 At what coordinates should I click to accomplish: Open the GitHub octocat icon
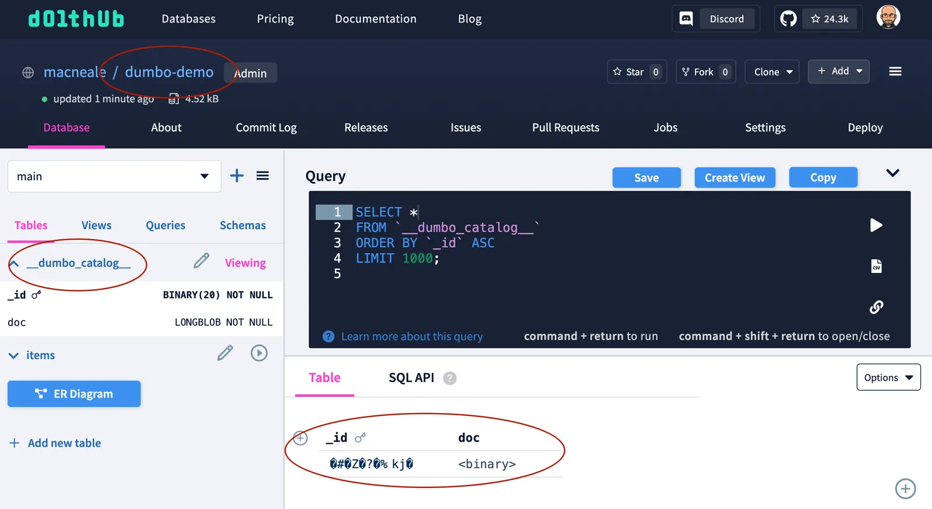[788, 19]
